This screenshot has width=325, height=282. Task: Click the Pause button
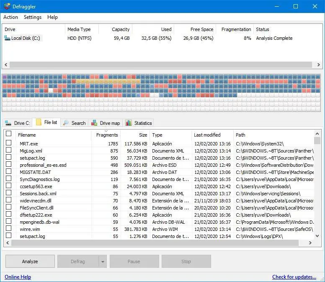(134, 261)
